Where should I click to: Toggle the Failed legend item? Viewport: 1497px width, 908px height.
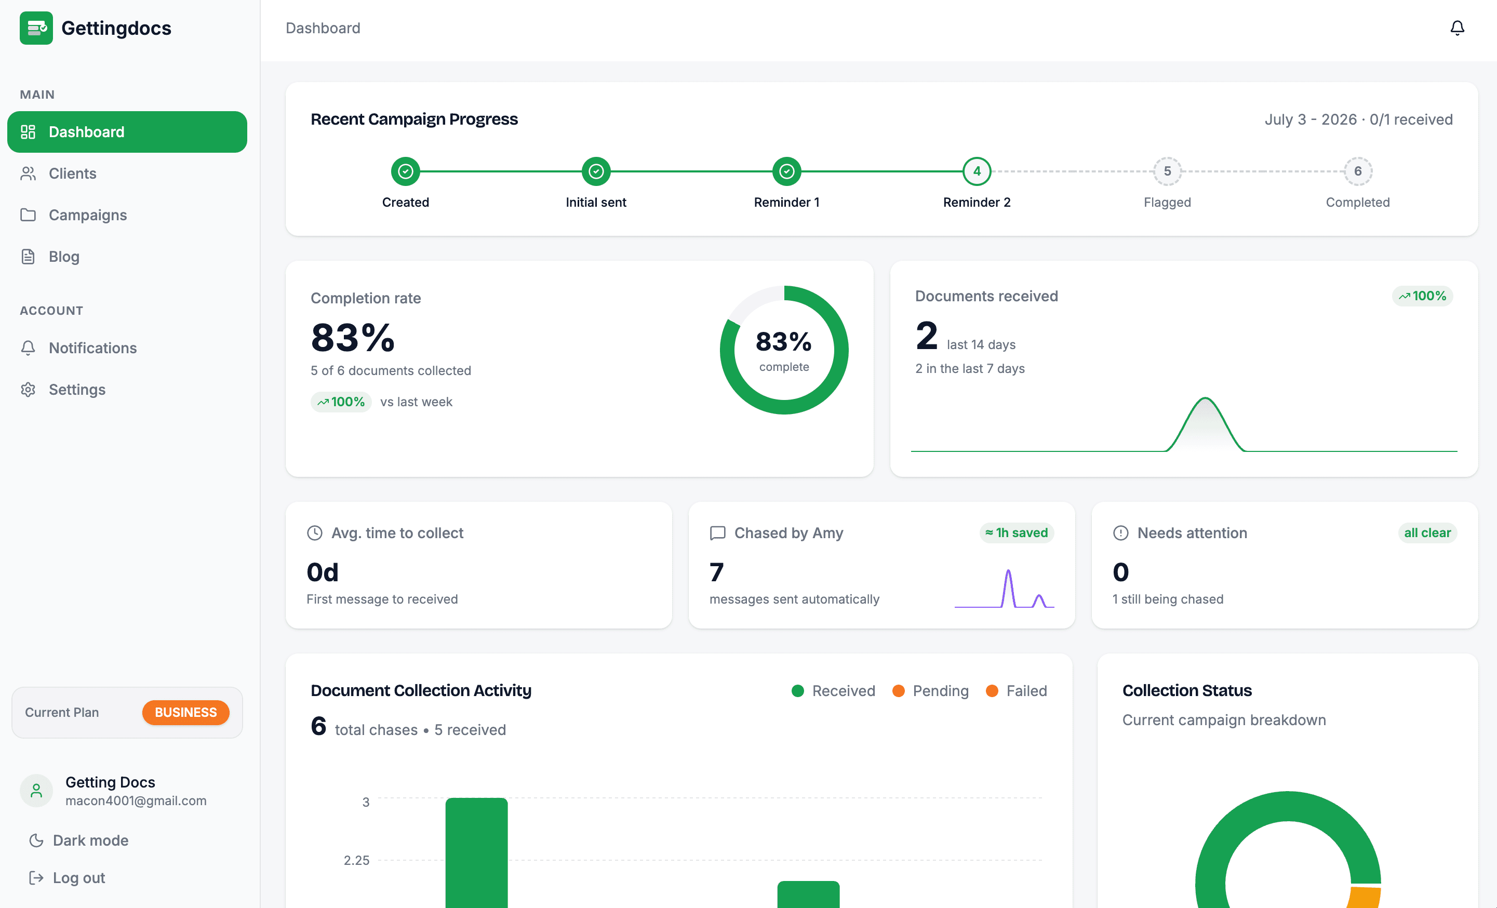pos(1016,691)
